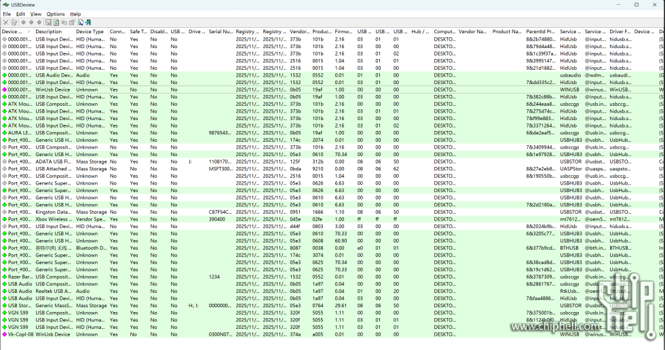Open the Properties toolbar icon
This screenshot has height=350, width=665.
coord(73,22)
